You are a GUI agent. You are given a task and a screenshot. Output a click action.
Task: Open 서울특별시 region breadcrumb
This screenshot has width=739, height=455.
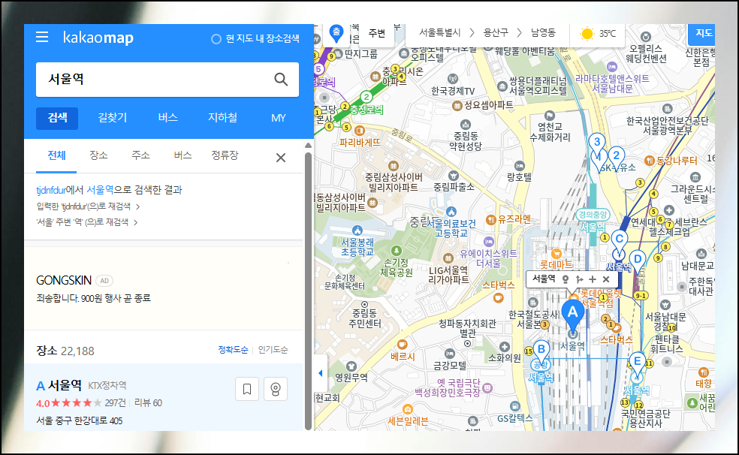(440, 32)
